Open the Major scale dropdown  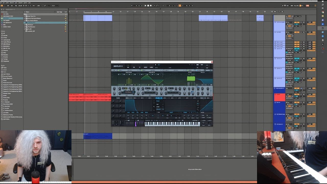tap(55, 5)
